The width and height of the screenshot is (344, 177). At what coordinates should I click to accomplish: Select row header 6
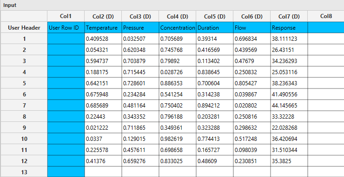click(x=24, y=95)
